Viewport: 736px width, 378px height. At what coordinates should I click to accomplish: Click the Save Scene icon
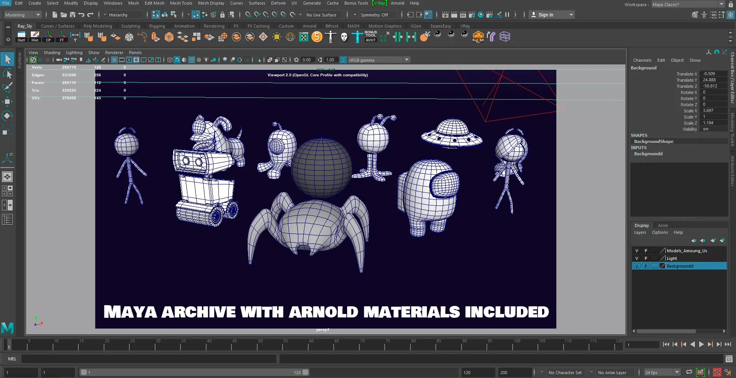(x=72, y=15)
